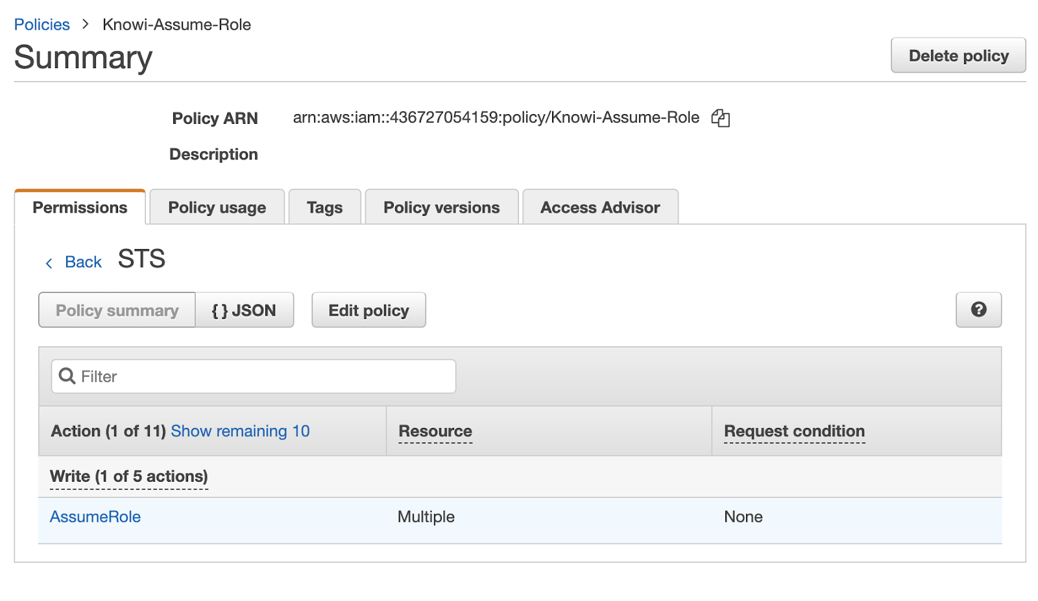The height and width of the screenshot is (601, 1038).
Task: Go to the Access Advisor tab
Action: (599, 207)
